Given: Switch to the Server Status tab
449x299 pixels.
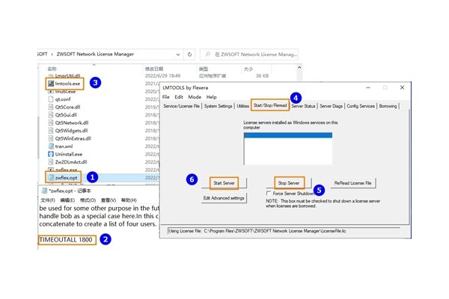Looking at the screenshot, I should pos(303,106).
